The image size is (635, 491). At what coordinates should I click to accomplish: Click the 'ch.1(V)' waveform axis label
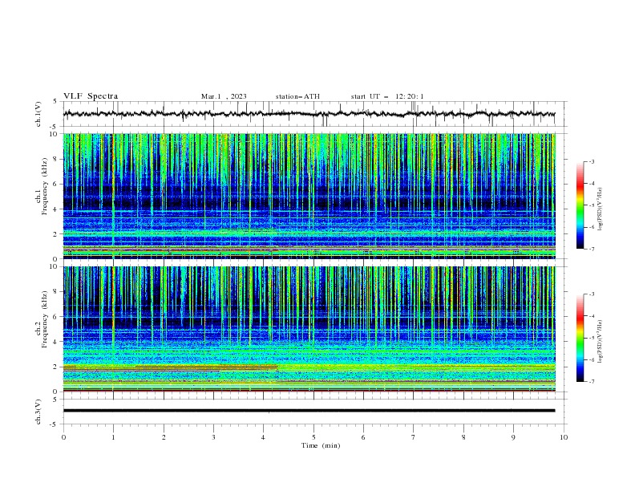click(38, 114)
